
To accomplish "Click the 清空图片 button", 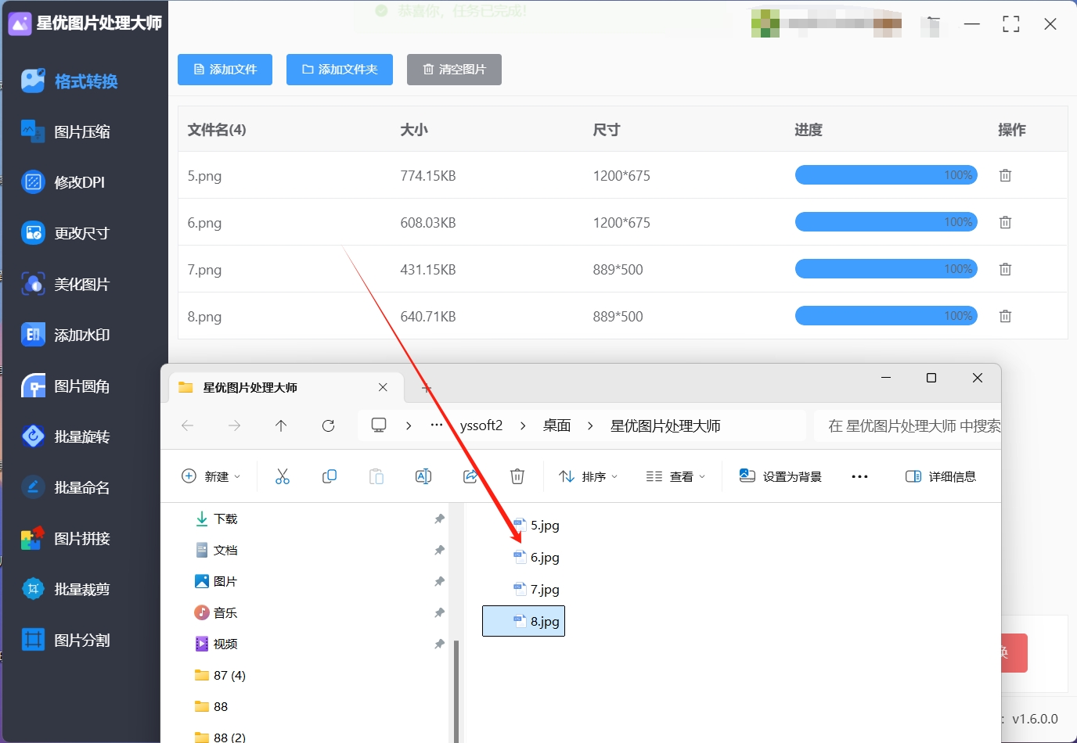I will (454, 70).
